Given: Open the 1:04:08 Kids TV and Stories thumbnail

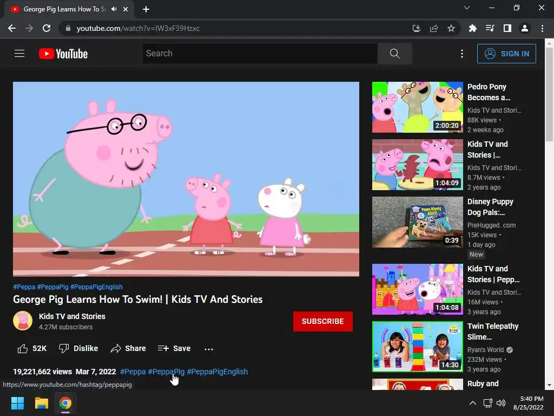Looking at the screenshot, I should [x=417, y=289].
